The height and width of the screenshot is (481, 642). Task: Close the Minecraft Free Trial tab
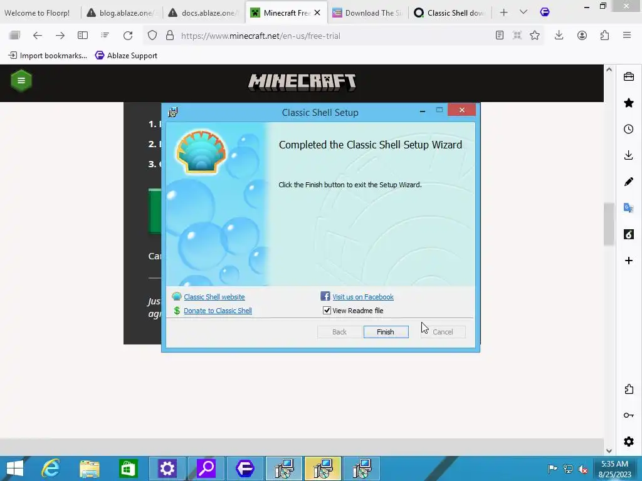click(x=317, y=13)
